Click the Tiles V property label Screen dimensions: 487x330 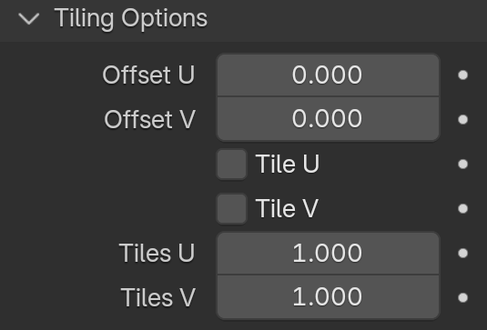[158, 298]
